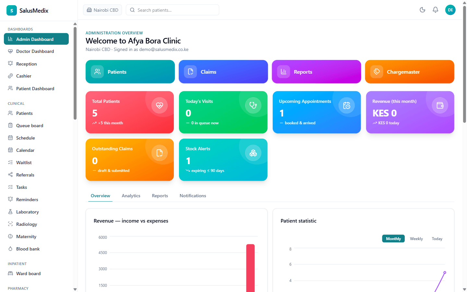This screenshot has width=467, height=292.
Task: Open Admin Dashboard in sidebar
Action: (x=36, y=39)
